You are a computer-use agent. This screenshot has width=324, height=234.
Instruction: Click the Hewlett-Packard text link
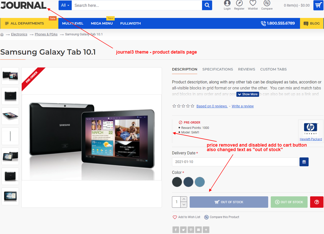pos(311,139)
